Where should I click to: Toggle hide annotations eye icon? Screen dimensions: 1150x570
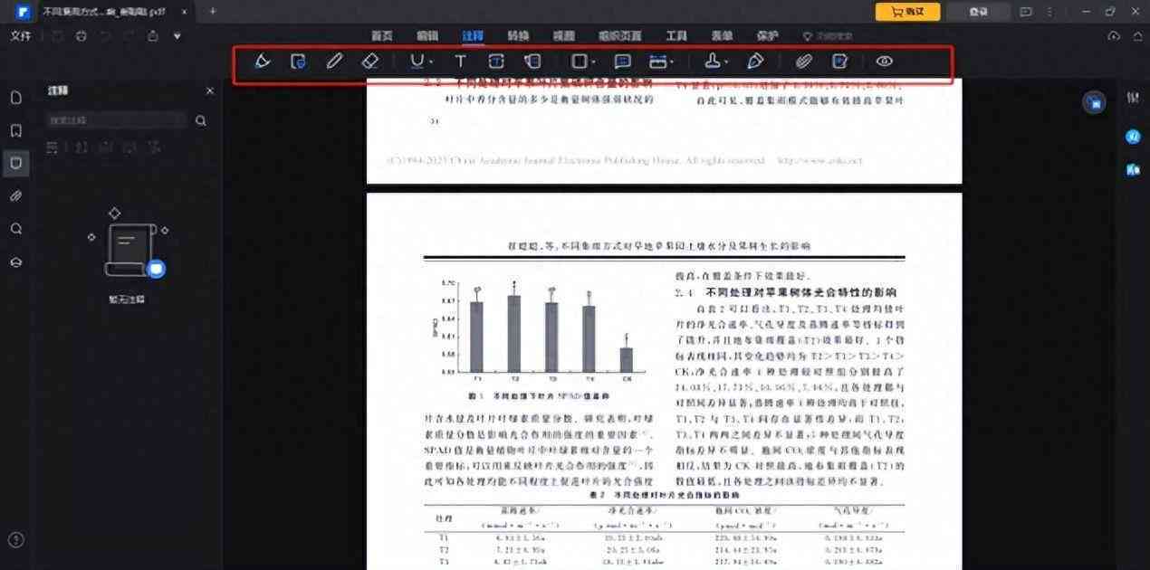point(885,62)
